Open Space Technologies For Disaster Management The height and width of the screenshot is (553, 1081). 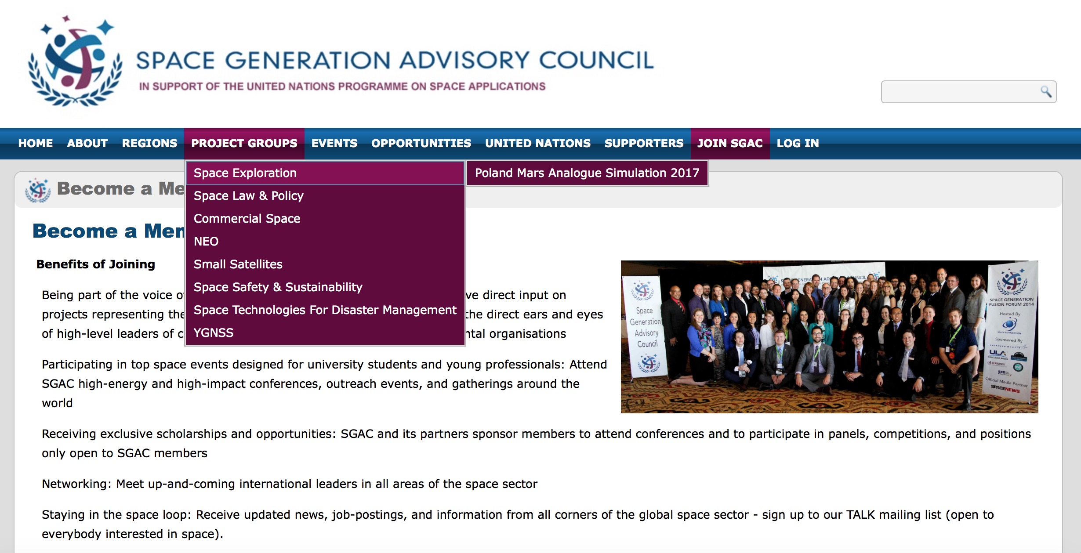[325, 310]
